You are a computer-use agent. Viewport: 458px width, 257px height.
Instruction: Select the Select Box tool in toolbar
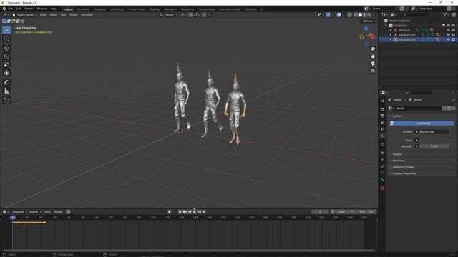[x=6, y=30]
